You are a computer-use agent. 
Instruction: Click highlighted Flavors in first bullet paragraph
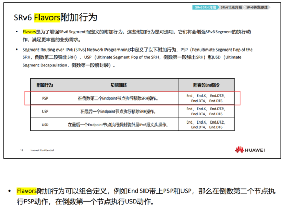(x=29, y=32)
